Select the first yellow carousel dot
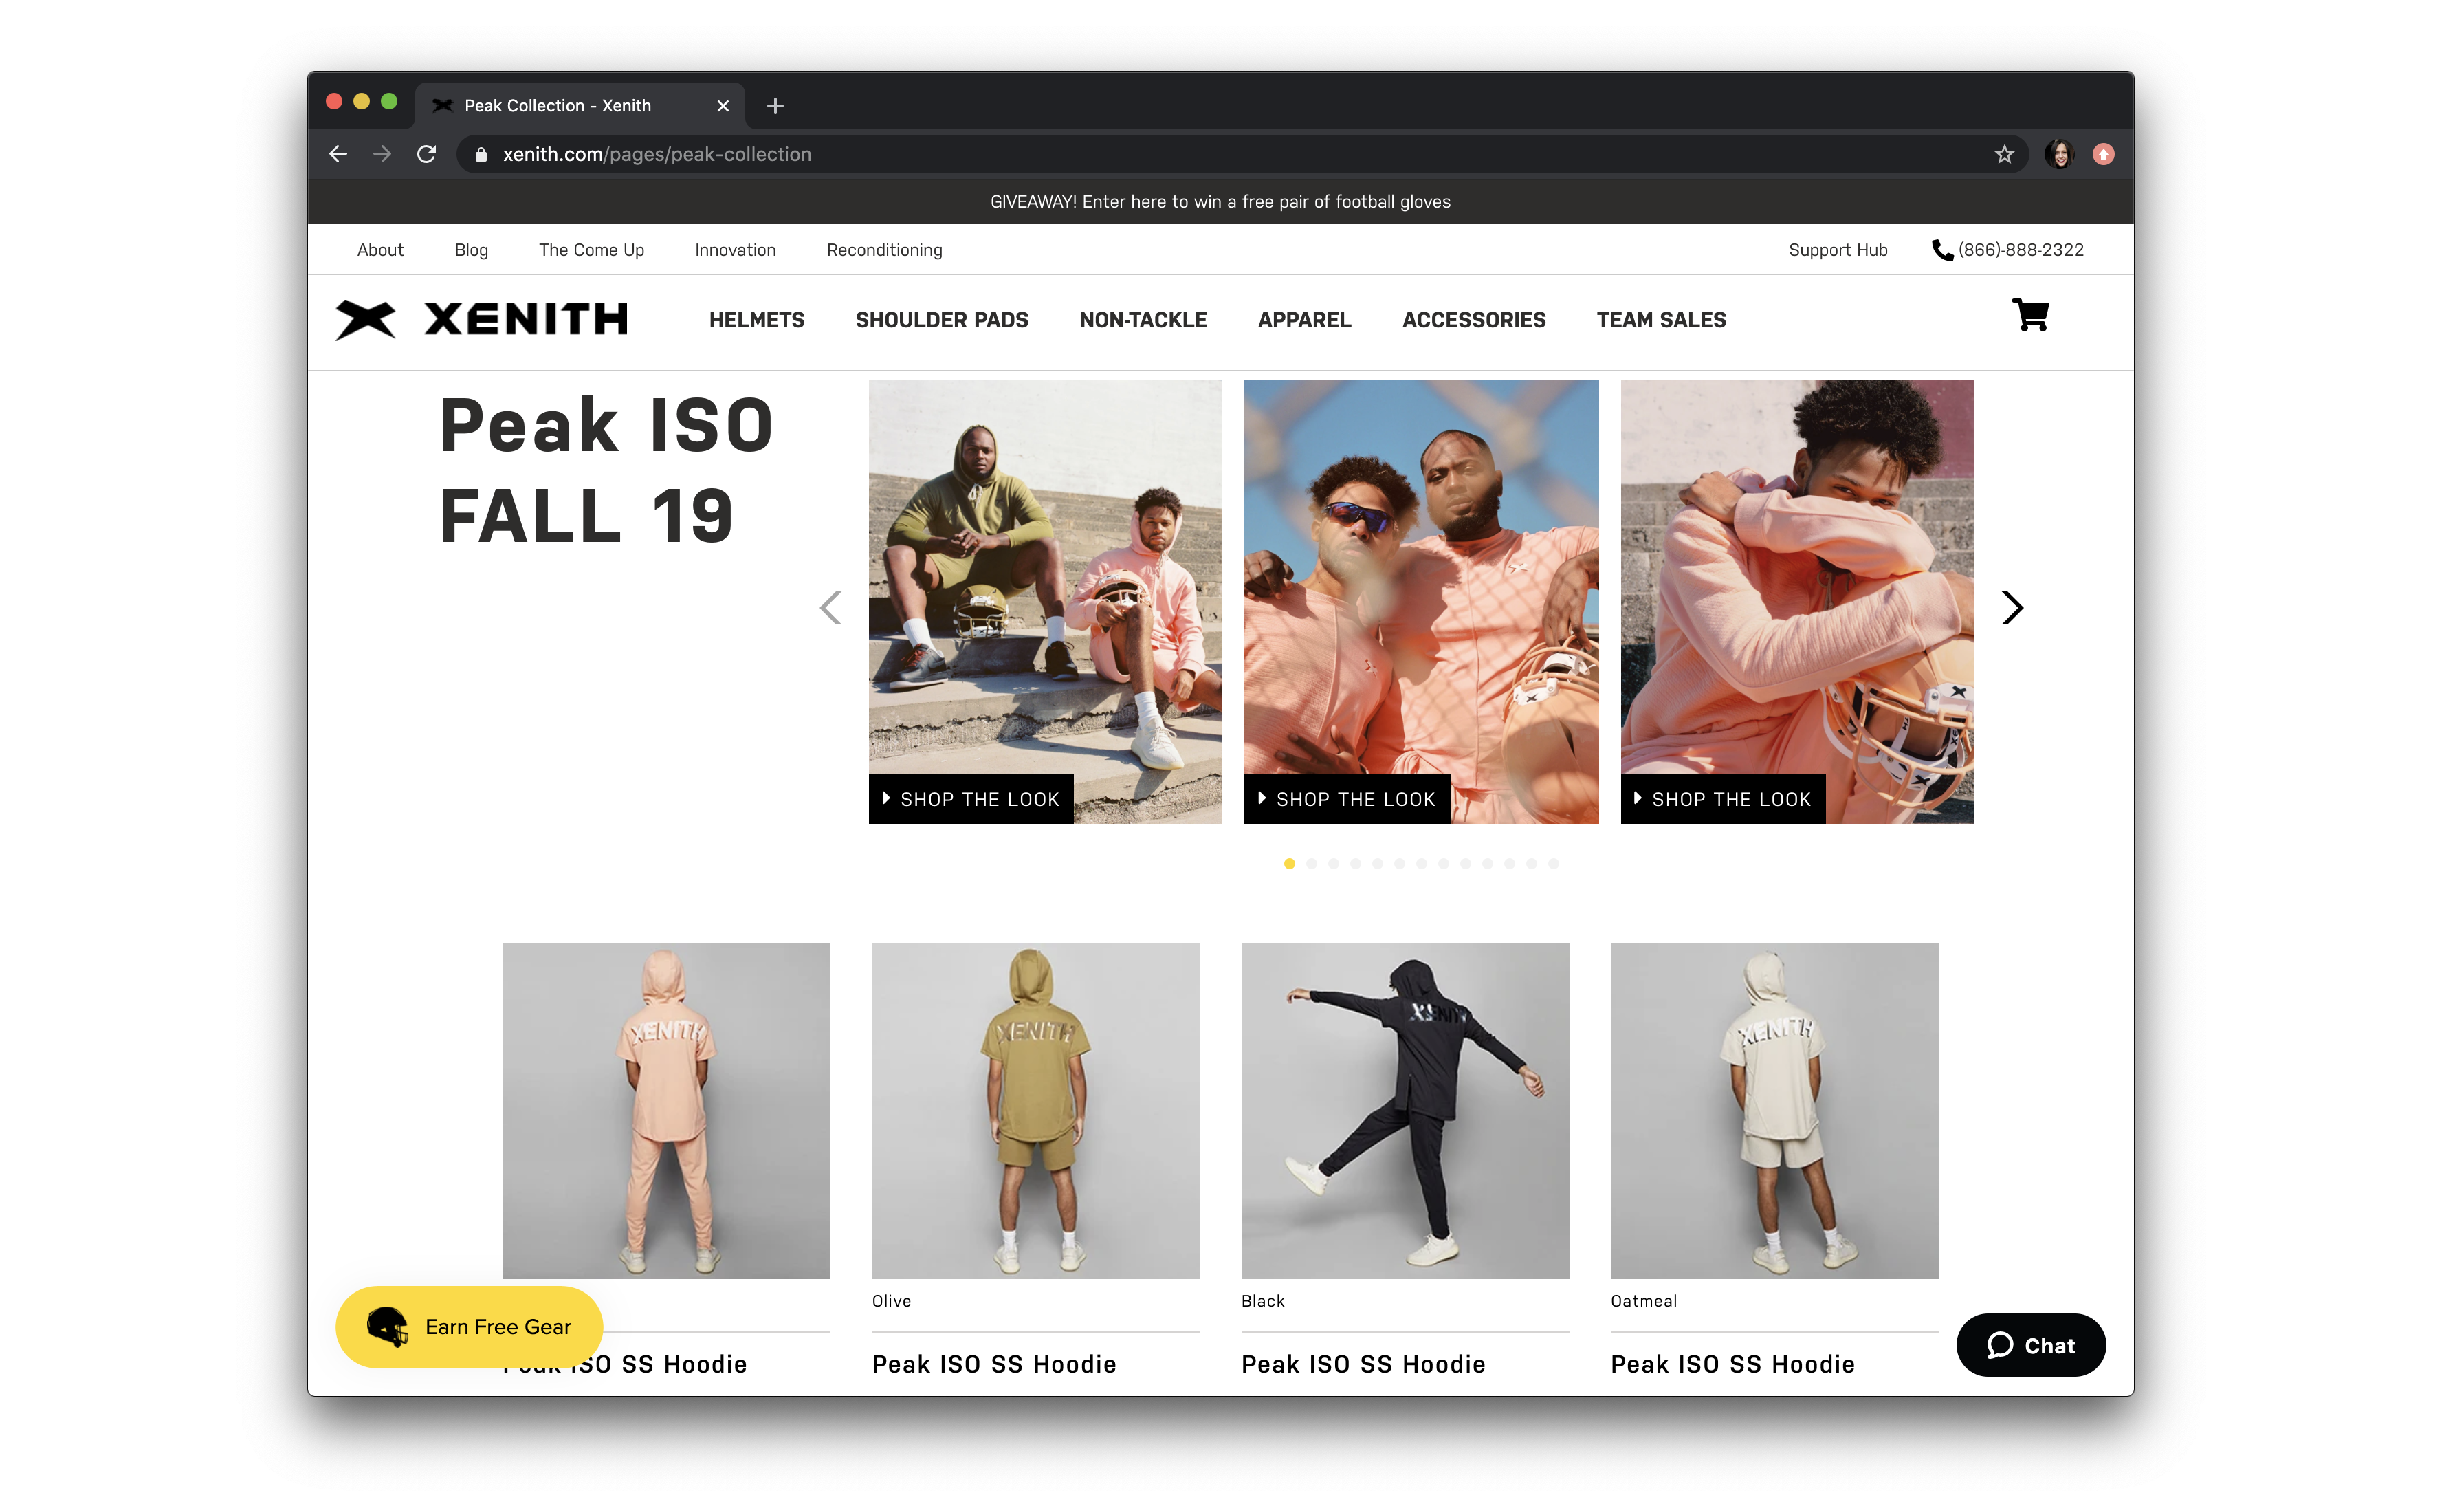The image size is (2464, 1506). (x=1289, y=864)
